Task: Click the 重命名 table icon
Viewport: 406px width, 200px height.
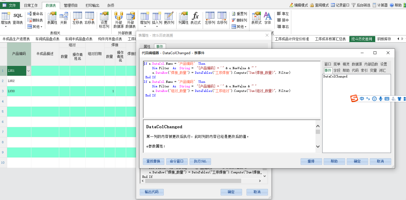Action: tap(35, 14)
